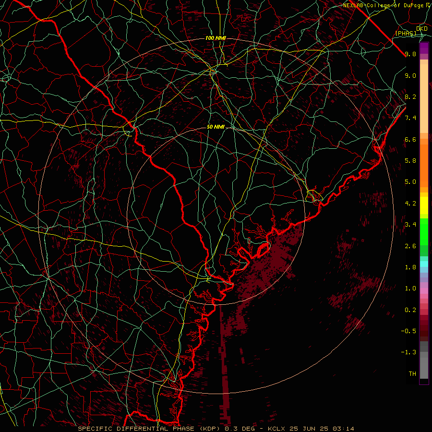Click the 6.6 scale value
This screenshot has width=432, height=432.
pos(410,139)
